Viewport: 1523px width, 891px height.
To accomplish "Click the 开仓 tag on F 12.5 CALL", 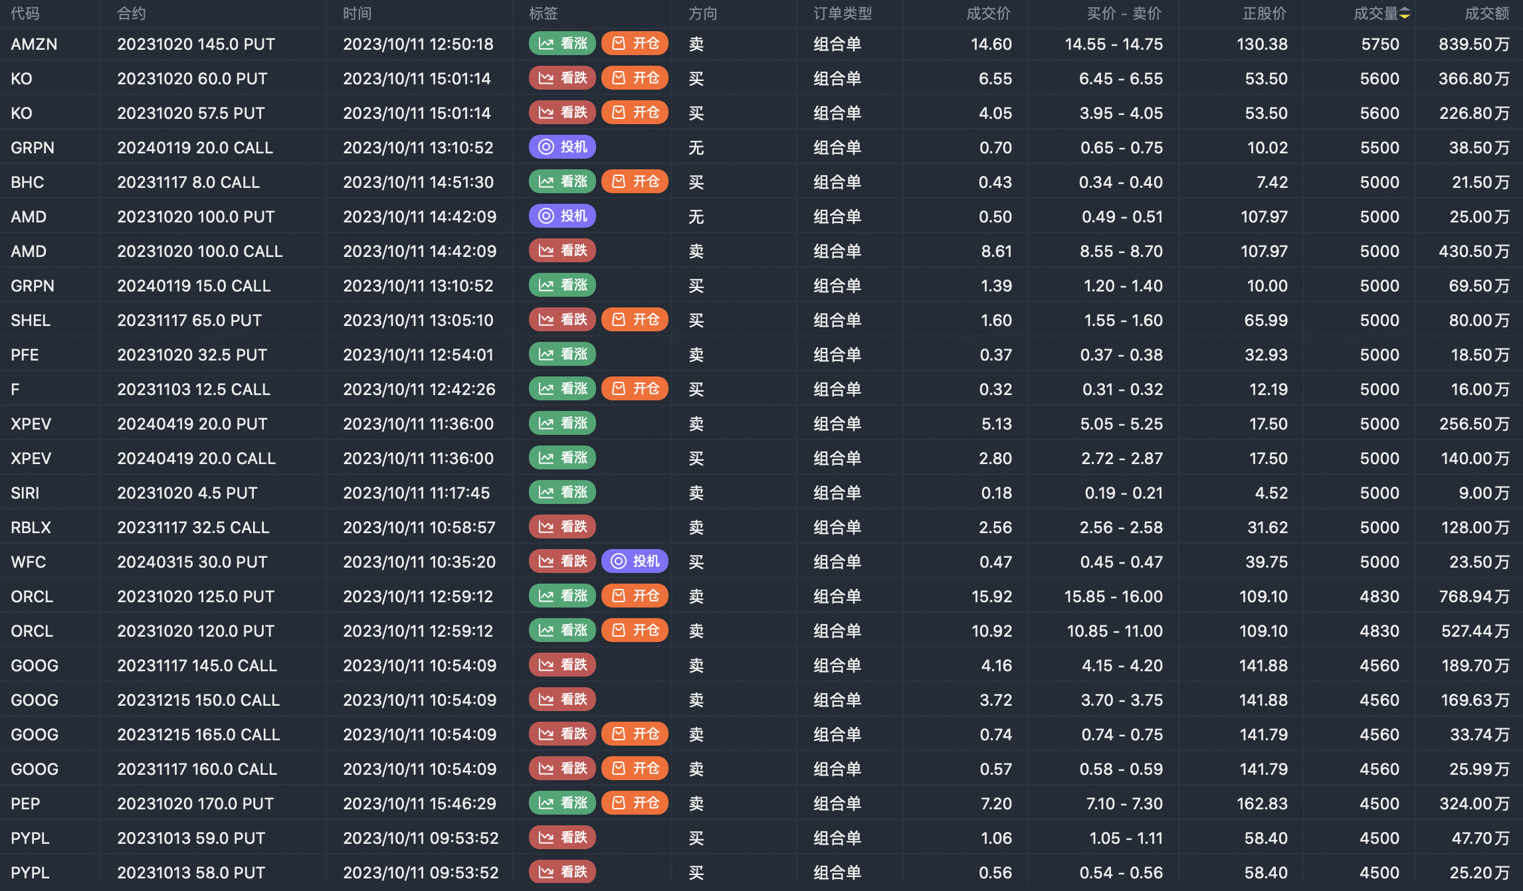I will (635, 389).
